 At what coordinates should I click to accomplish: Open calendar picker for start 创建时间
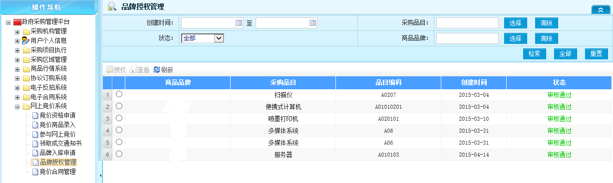coord(239,23)
